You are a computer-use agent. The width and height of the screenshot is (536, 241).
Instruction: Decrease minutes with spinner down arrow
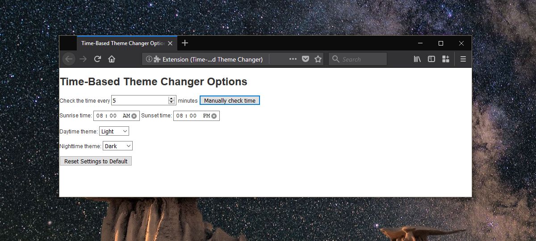tap(171, 103)
